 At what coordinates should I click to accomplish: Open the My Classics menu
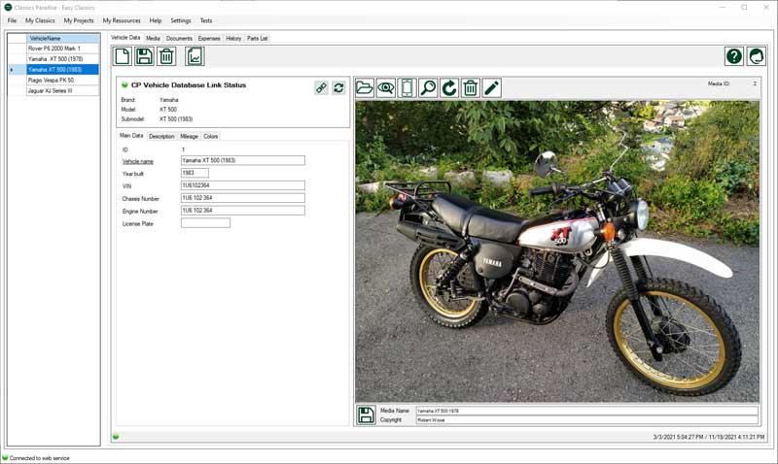point(40,20)
